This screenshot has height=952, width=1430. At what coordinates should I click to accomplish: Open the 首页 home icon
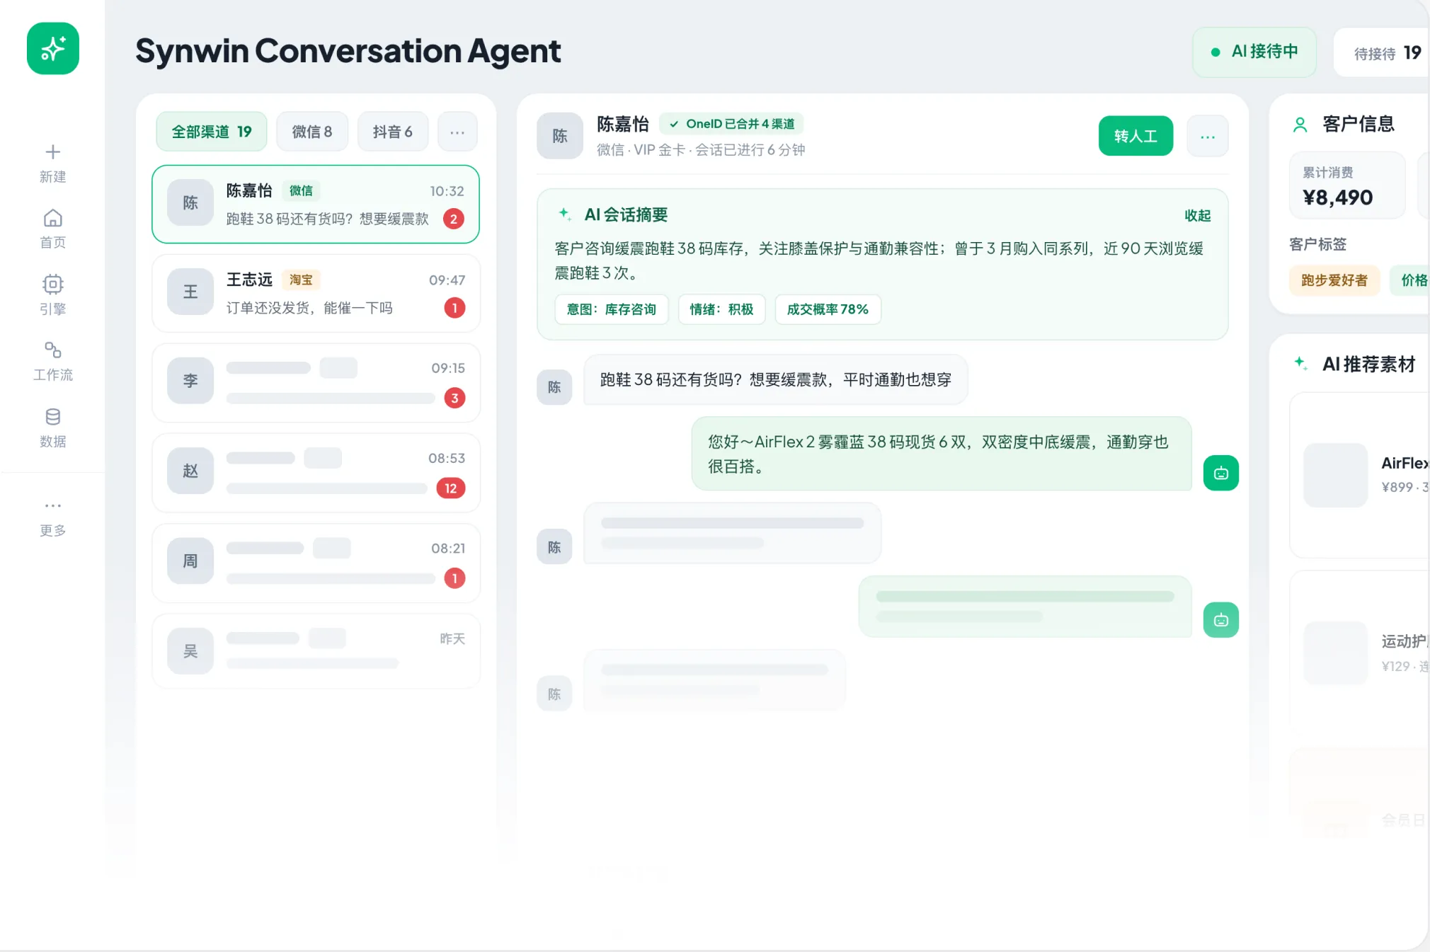pos(53,218)
